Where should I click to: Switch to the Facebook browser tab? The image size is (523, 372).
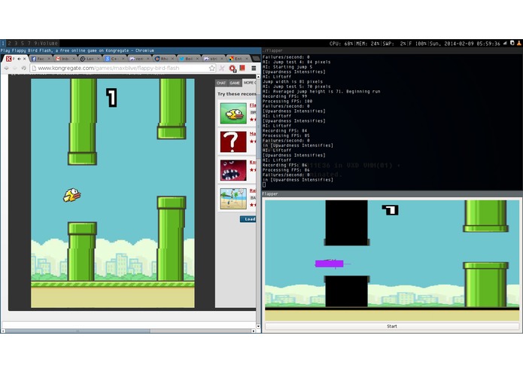(40, 59)
